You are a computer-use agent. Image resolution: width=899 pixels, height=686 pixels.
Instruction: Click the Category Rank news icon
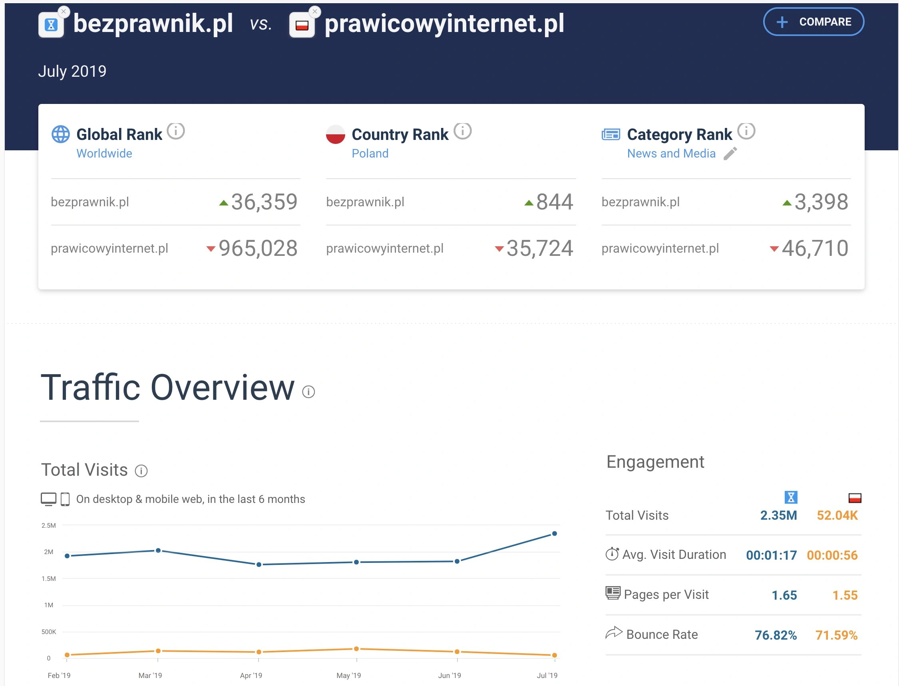pyautogui.click(x=611, y=134)
